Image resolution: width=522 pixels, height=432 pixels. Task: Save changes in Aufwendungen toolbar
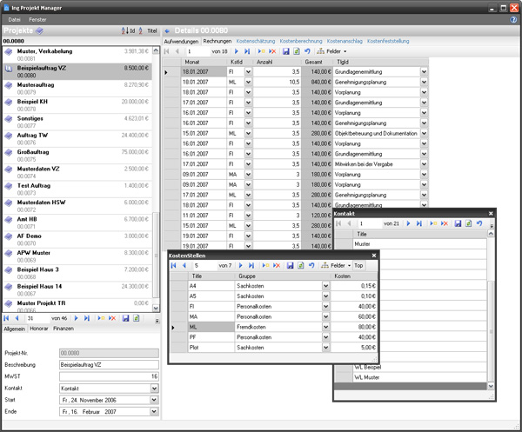(x=286, y=51)
